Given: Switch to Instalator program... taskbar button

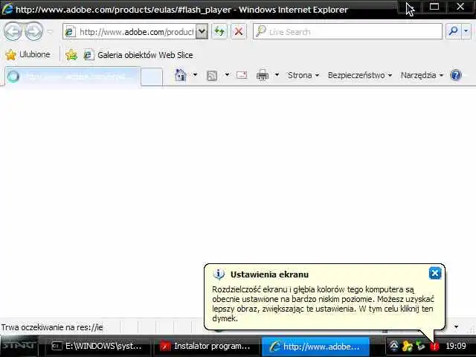Looking at the screenshot, I should click(x=206, y=346).
